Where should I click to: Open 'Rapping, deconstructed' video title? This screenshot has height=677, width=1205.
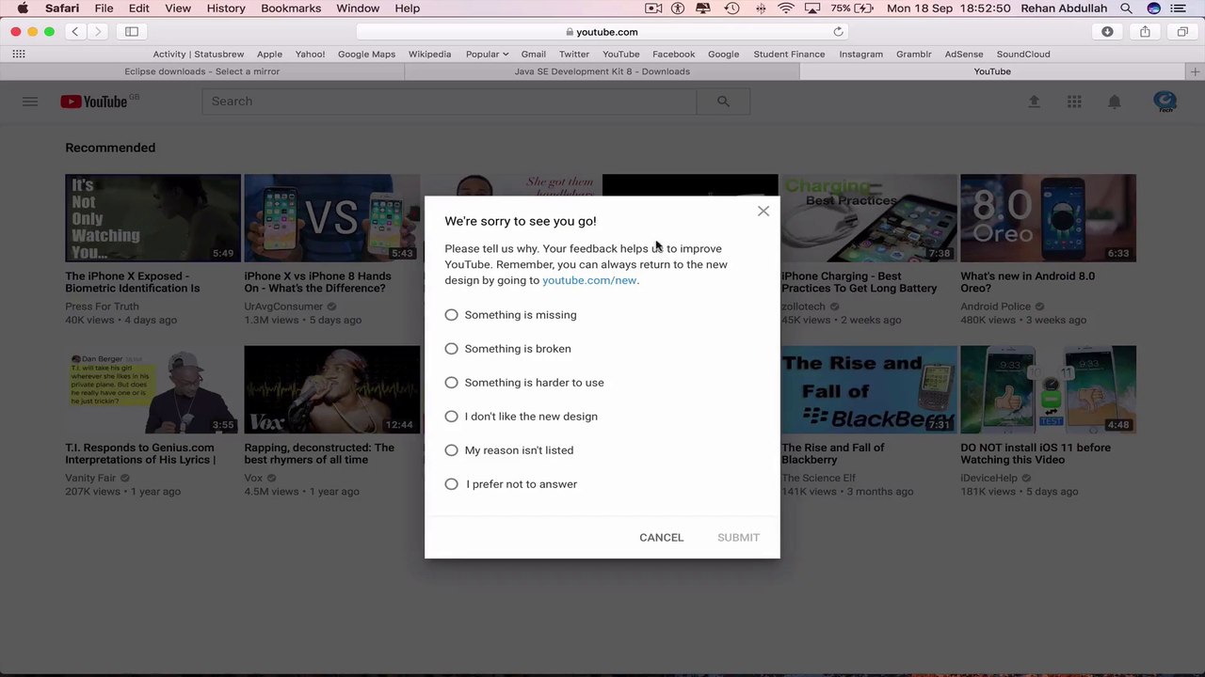click(x=319, y=453)
